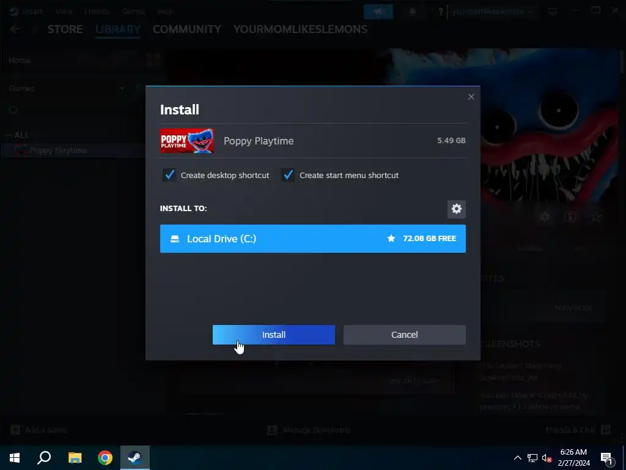
Task: Click the 72.08 GB FREE text
Action: pyautogui.click(x=430, y=239)
